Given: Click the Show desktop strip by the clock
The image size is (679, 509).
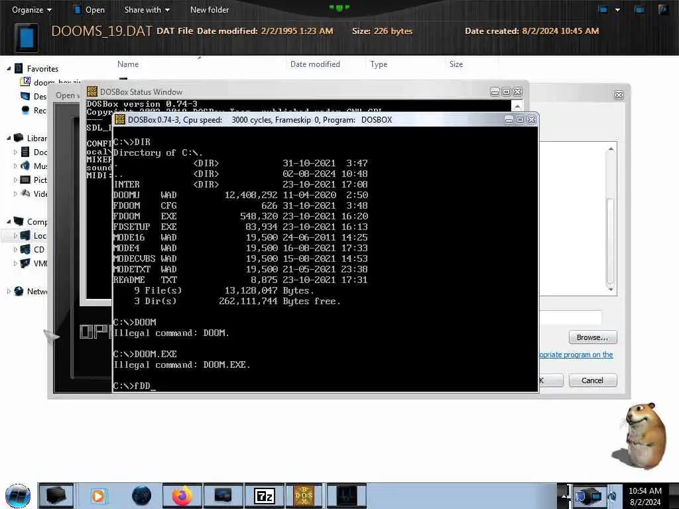Looking at the screenshot, I should 674,496.
